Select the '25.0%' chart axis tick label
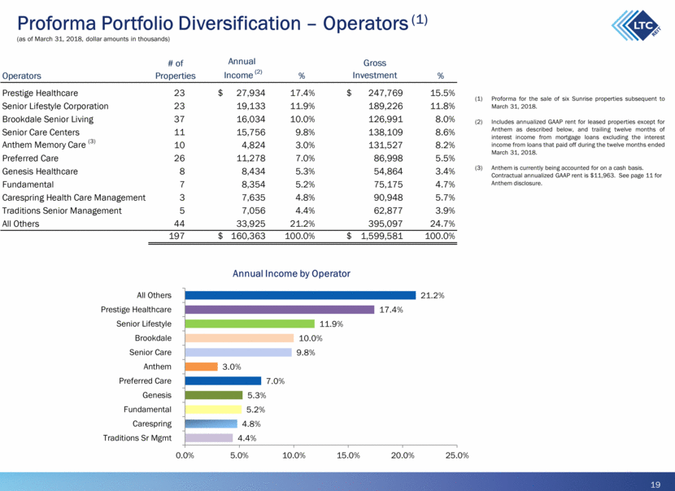The width and height of the screenshot is (675, 491). click(457, 455)
